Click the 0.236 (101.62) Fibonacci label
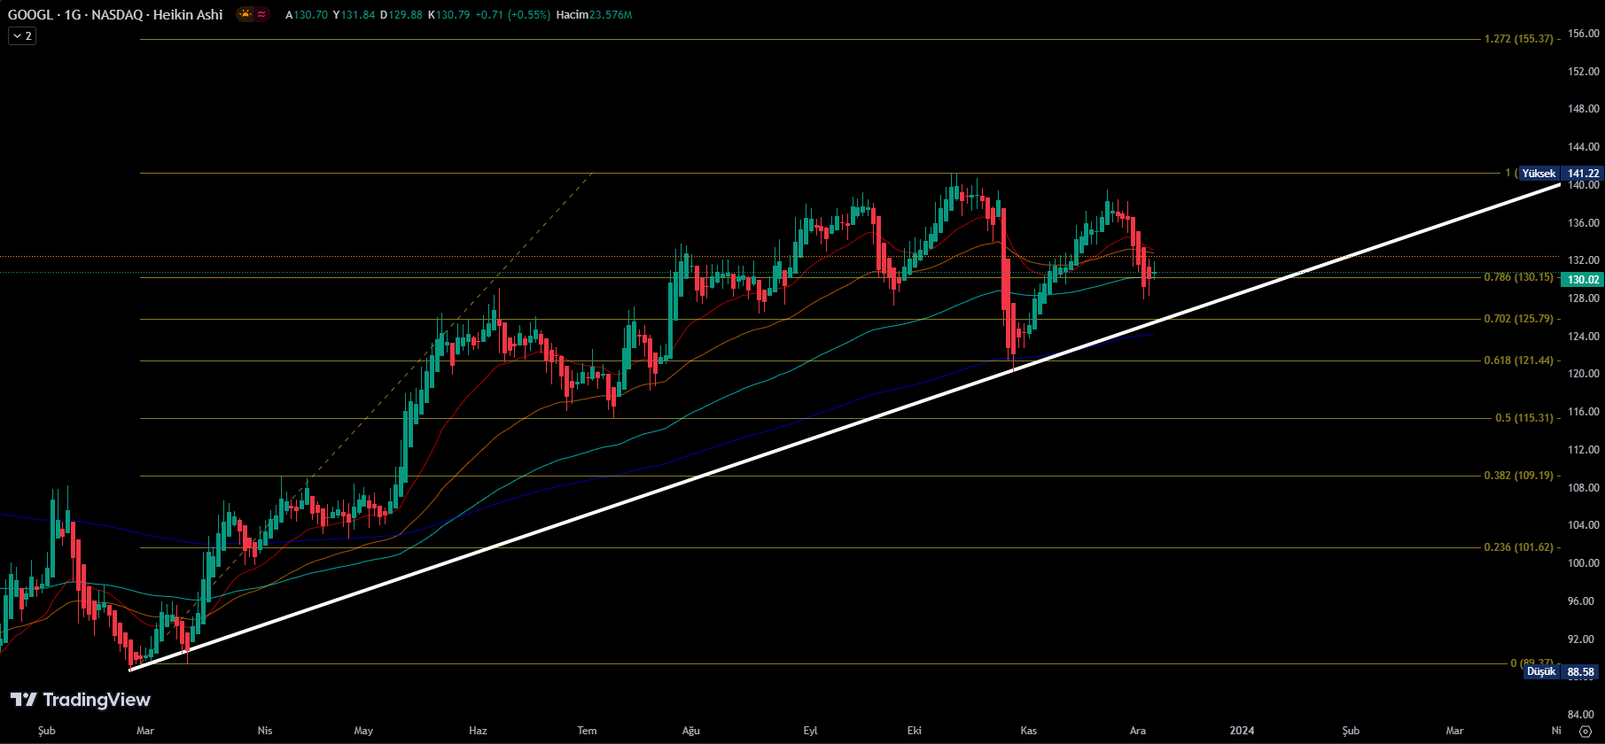 (x=1519, y=547)
